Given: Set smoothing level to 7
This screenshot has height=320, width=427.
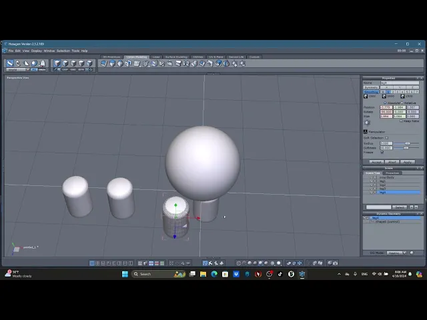Looking at the screenshot, I should coord(416,92).
